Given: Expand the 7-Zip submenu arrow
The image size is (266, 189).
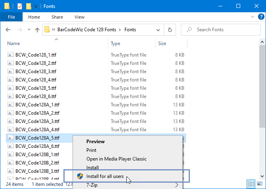Looking at the screenshot, I should [x=177, y=185].
